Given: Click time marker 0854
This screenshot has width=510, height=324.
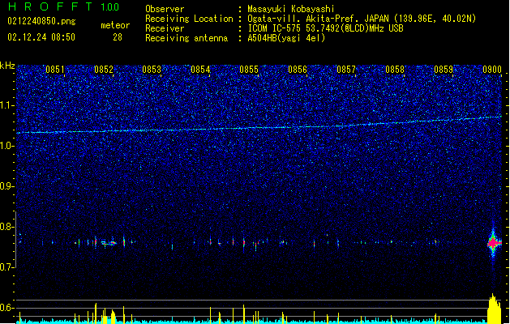Looking at the screenshot, I should (x=200, y=70).
